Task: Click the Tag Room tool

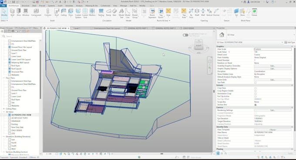Action: pyautogui.click(x=161, y=13)
